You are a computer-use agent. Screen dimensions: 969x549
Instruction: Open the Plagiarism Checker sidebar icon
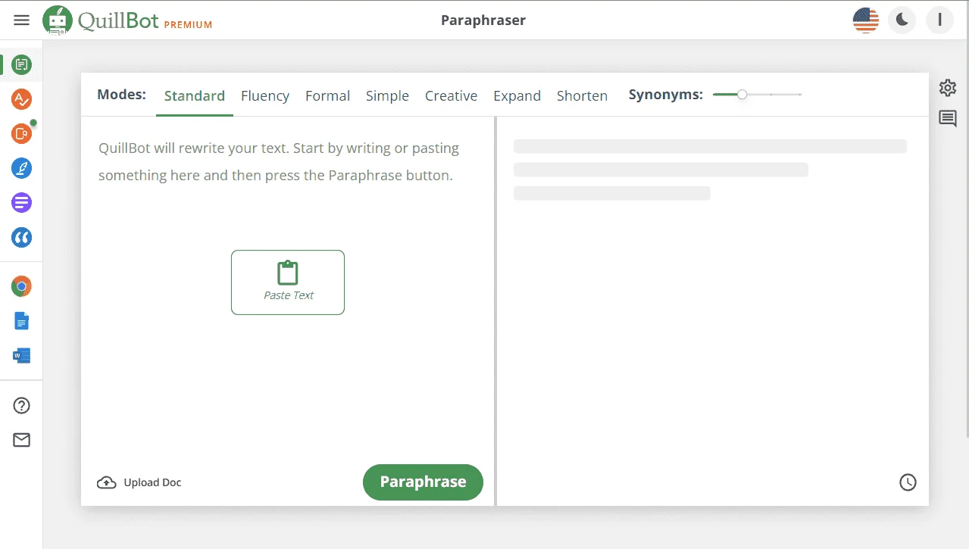(22, 134)
